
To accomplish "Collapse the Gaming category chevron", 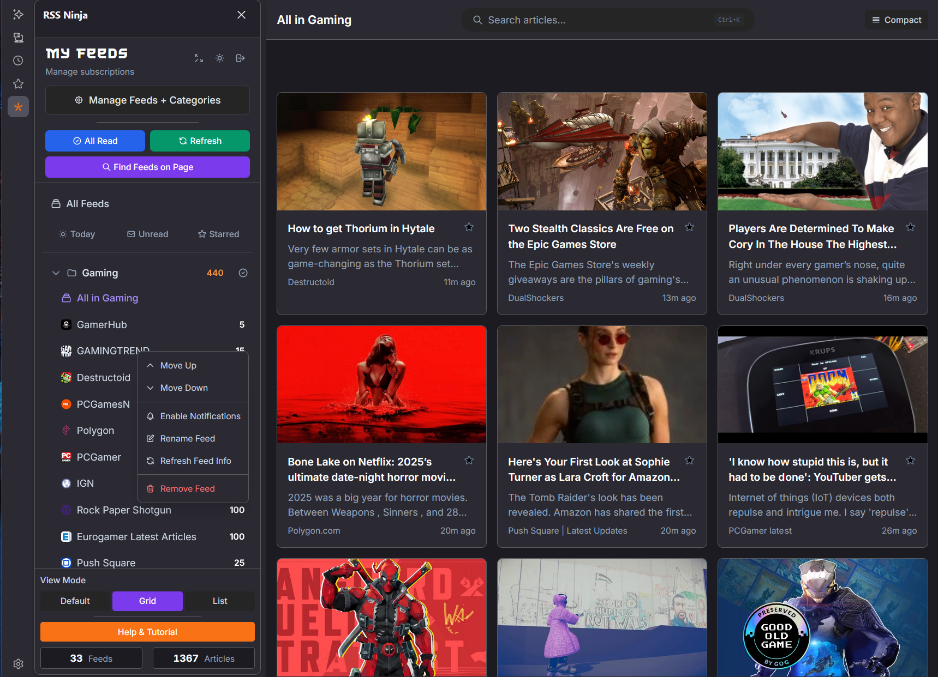I will click(x=56, y=273).
